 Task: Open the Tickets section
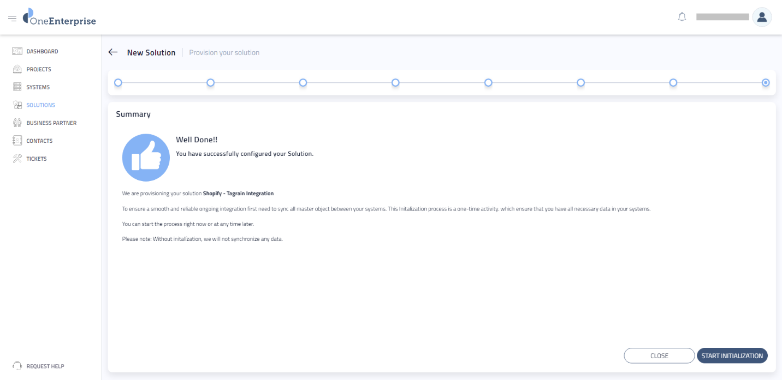[x=37, y=158]
